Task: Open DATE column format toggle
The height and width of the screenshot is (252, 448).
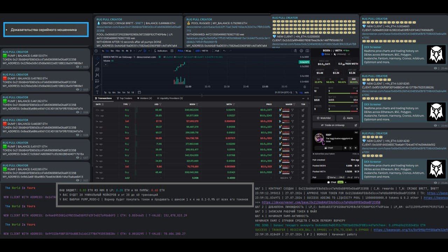Action: pos(103,104)
